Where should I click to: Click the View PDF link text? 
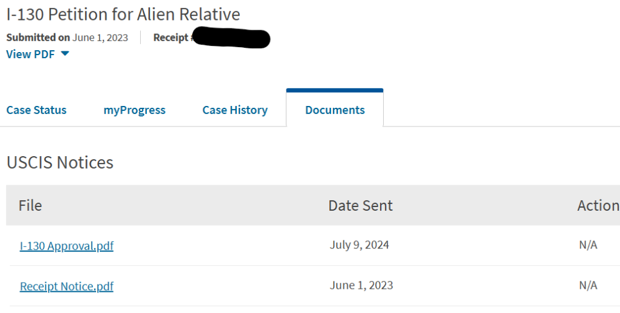[30, 55]
